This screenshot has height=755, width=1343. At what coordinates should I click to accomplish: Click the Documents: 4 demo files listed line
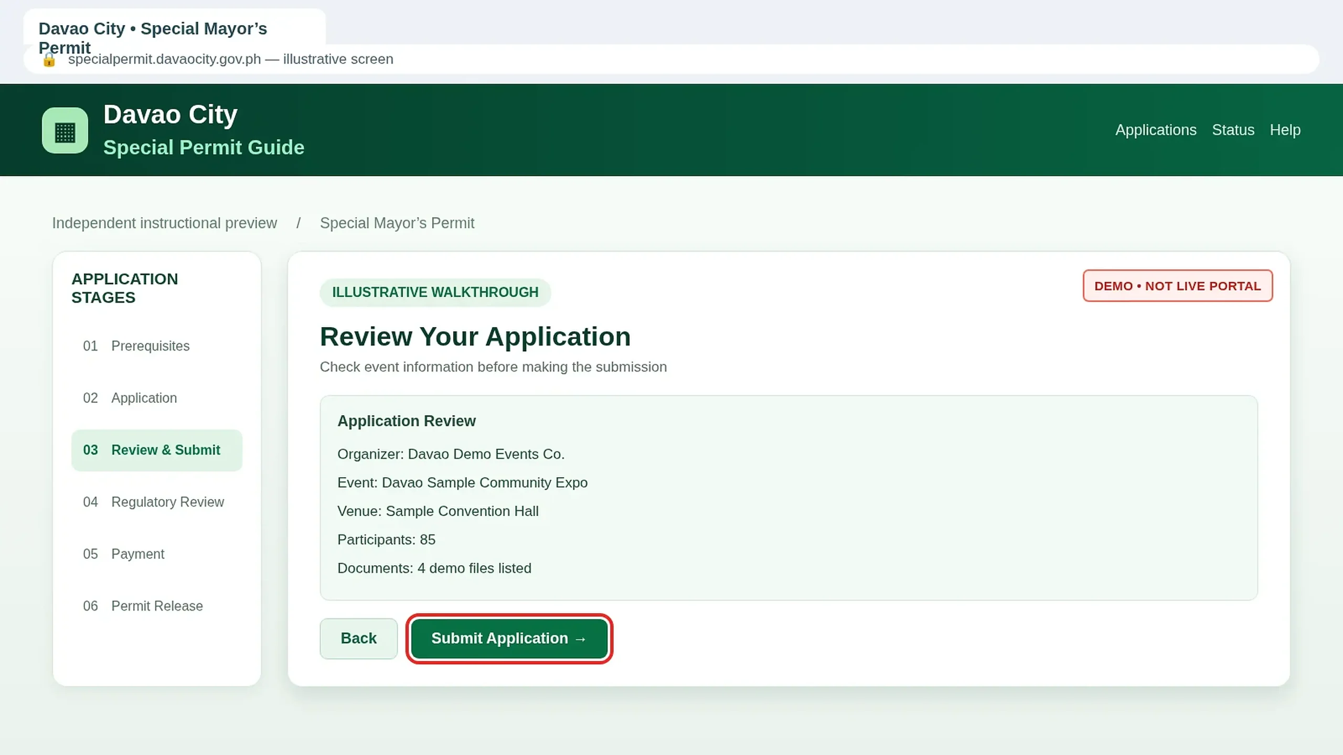click(x=434, y=568)
